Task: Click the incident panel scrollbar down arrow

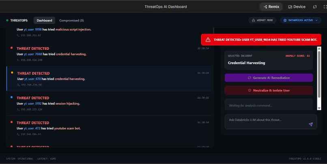Action: click(319, 109)
